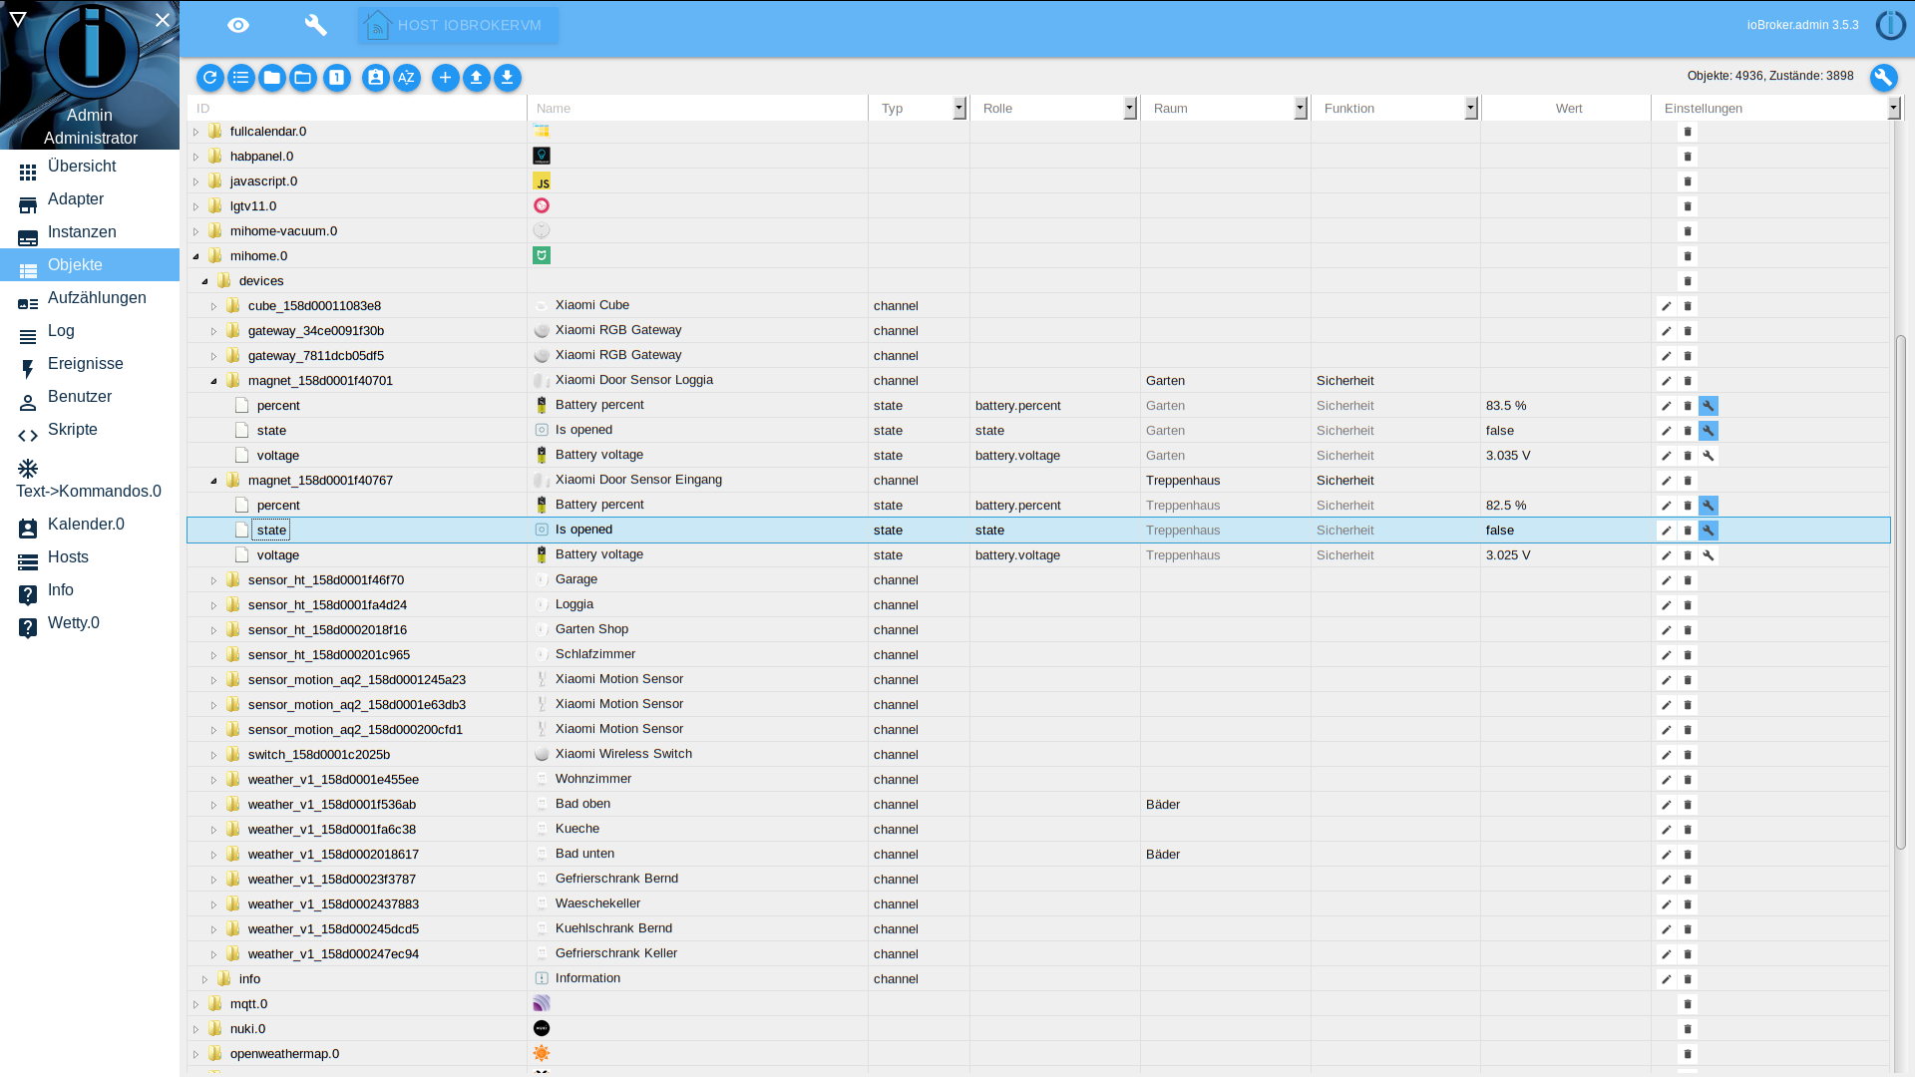This screenshot has width=1915, height=1077.
Task: Open the Skripte page
Action: [x=90, y=430]
